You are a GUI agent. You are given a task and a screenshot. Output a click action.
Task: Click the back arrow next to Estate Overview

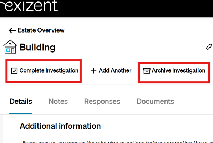12,30
